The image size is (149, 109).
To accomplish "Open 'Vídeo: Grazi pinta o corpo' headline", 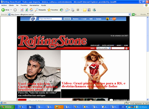I will click(94, 85).
